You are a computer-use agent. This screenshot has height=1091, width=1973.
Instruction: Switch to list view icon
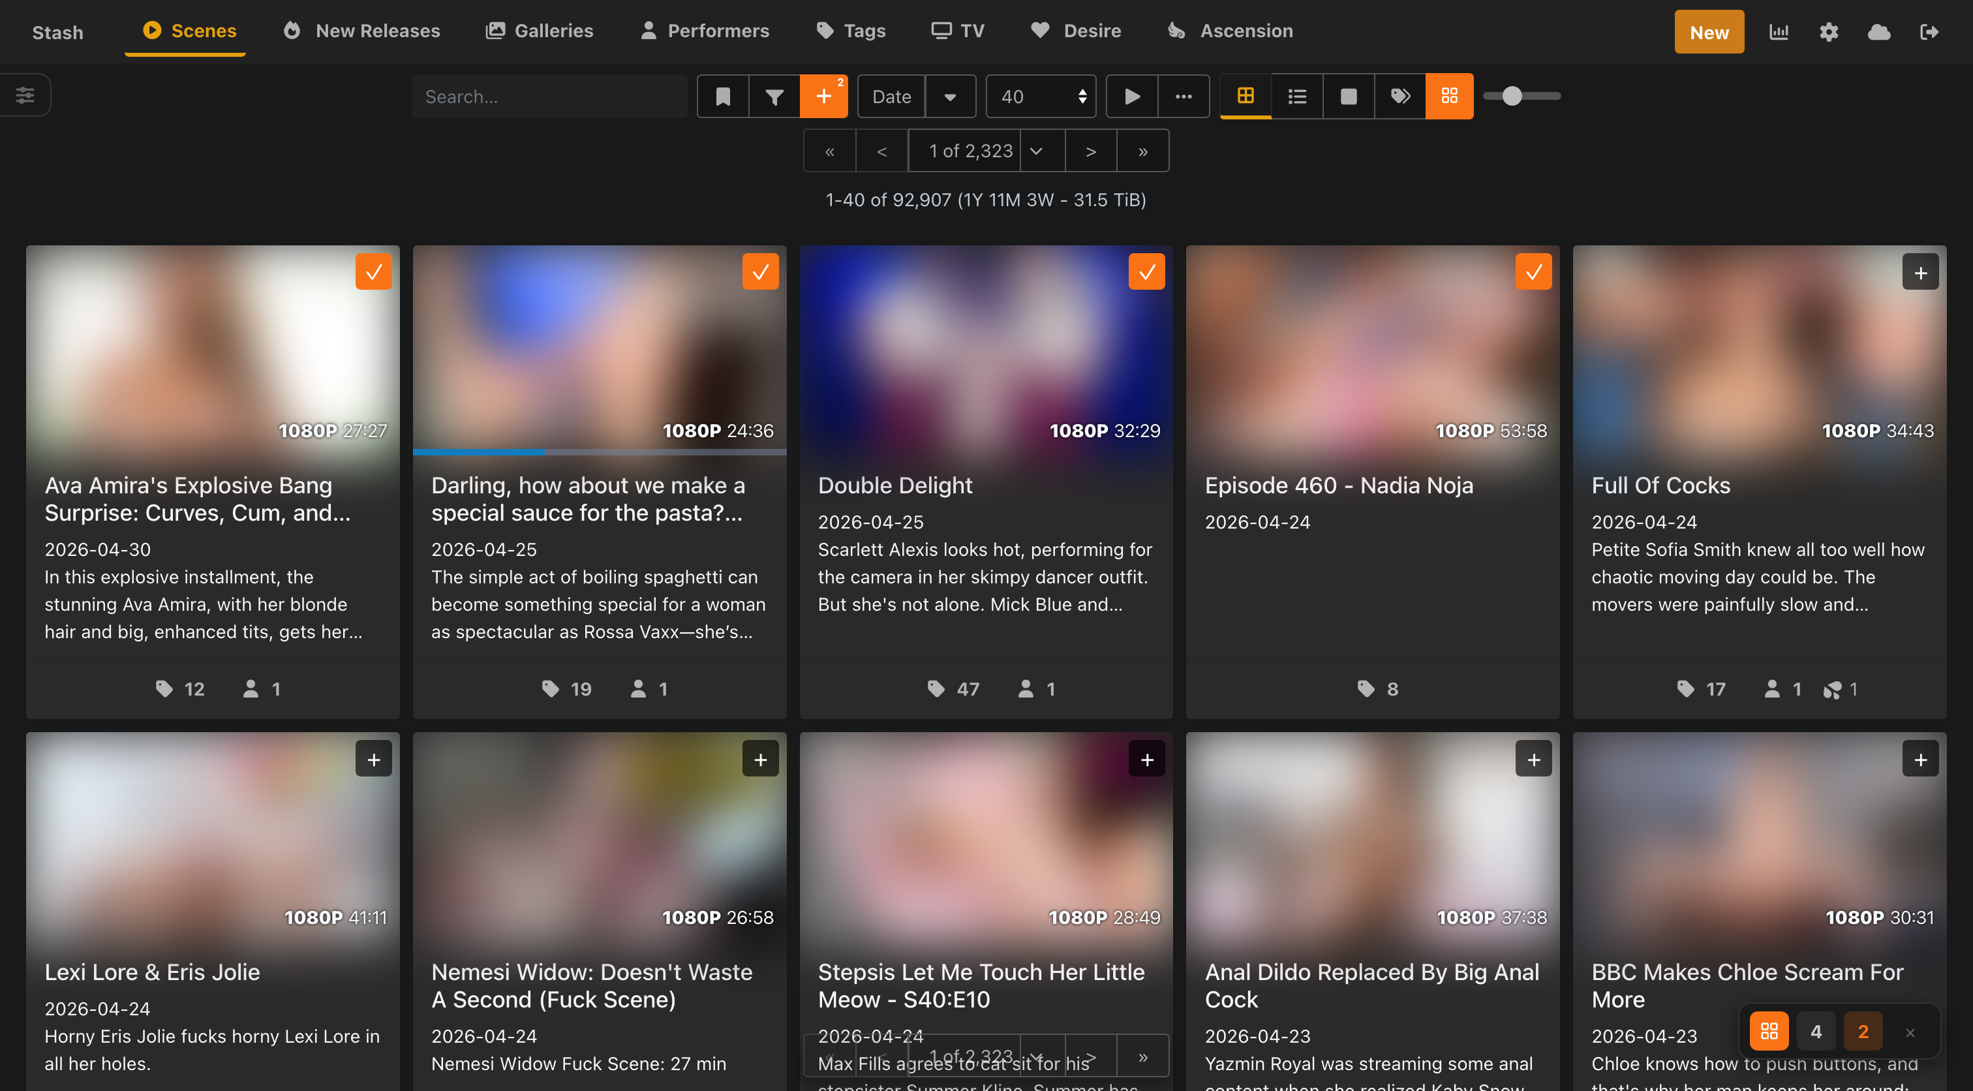pos(1298,97)
